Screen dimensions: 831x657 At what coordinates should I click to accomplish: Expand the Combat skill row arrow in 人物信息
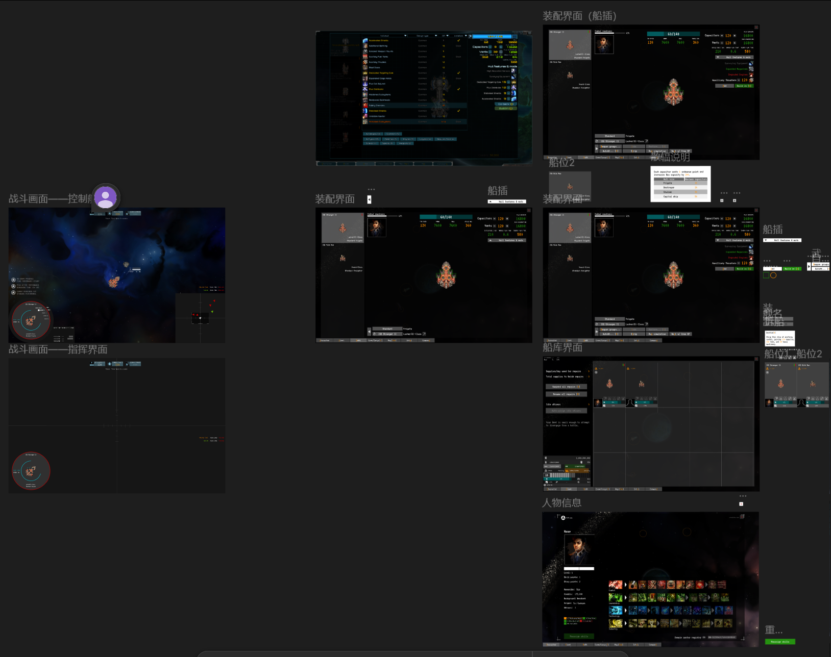coord(626,585)
